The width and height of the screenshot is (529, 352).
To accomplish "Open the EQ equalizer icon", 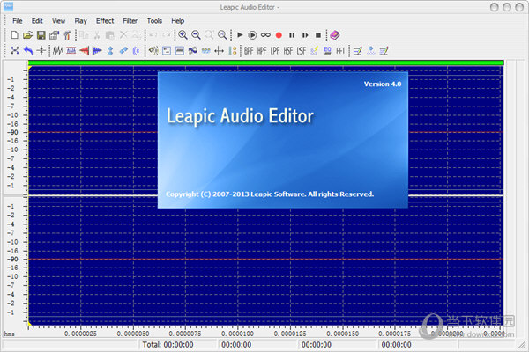I will tap(327, 51).
